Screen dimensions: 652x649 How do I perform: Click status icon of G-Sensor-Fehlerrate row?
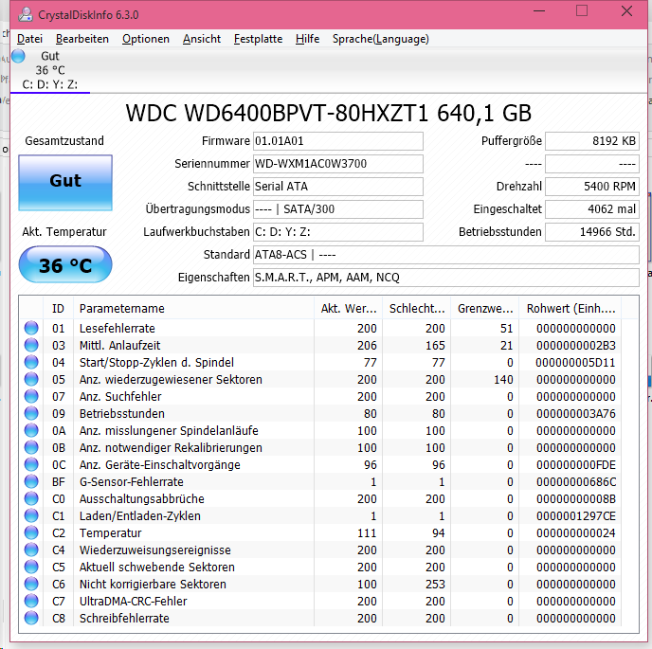31,481
